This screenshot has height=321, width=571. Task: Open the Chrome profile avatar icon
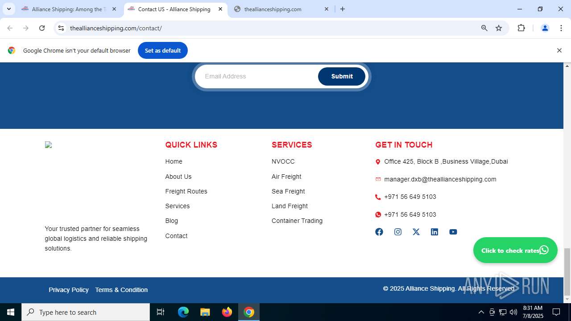coord(545,28)
